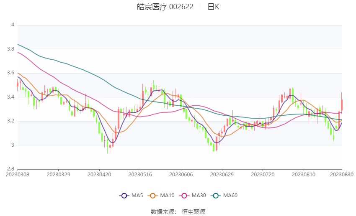Click the pink MA30 legend marker
Image resolution: width=356 pixels, height=216 pixels.
point(184,196)
